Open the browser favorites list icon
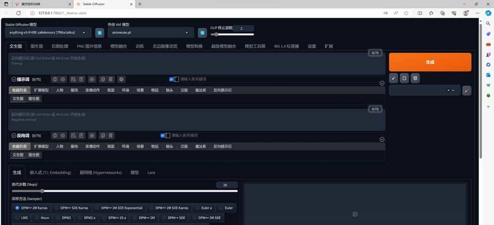Screen dimensions: 494x225 pyautogui.click(x=431, y=13)
